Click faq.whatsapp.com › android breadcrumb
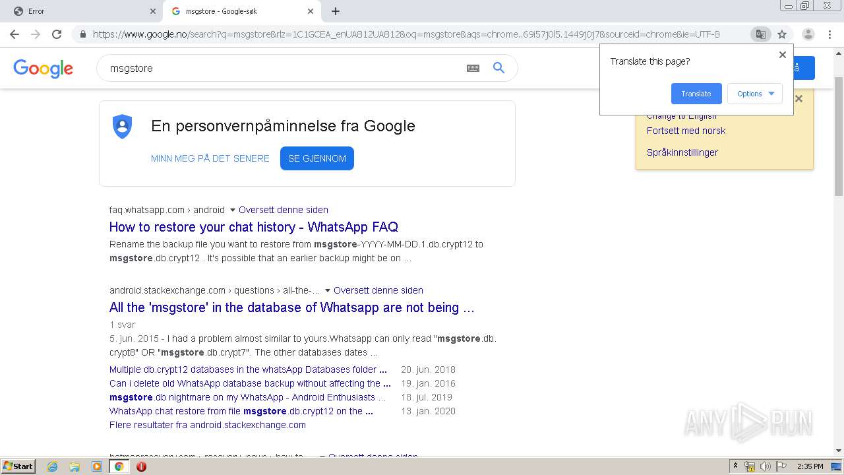The image size is (844, 475). 167,210
